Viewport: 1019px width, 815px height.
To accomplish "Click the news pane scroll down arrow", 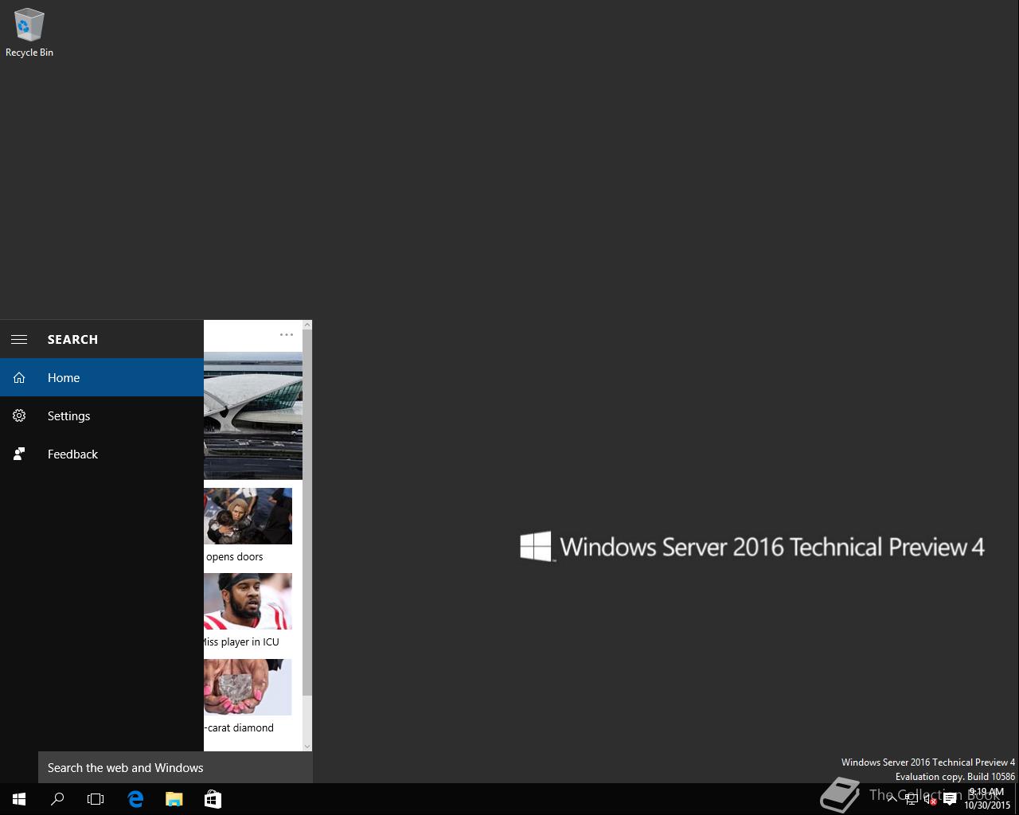I will tap(307, 746).
